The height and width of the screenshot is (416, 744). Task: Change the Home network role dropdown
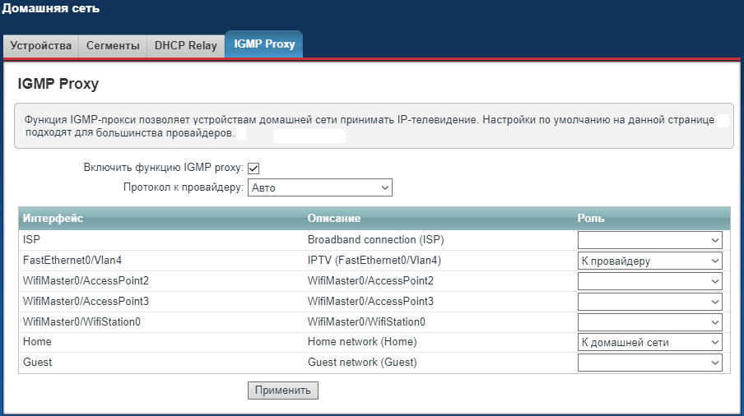(649, 342)
